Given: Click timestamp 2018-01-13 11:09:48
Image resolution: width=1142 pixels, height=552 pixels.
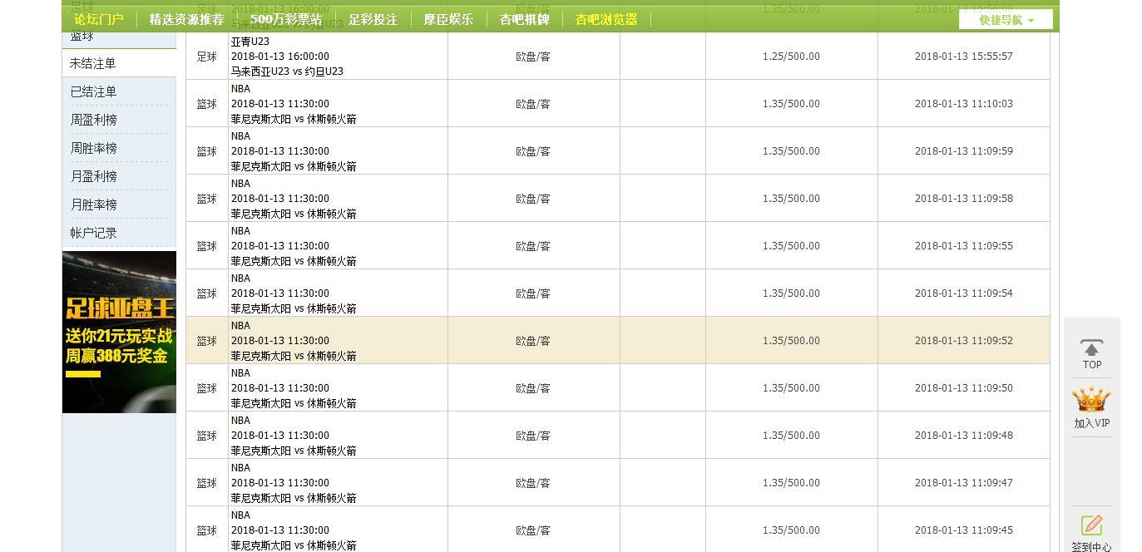Looking at the screenshot, I should (x=963, y=436).
